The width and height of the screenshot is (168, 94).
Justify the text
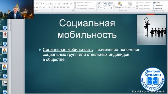64,7
